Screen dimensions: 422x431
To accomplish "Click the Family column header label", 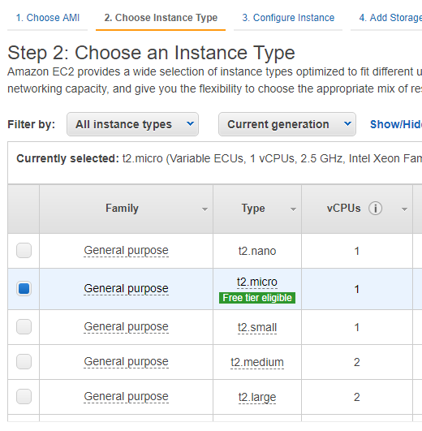I will [x=122, y=209].
